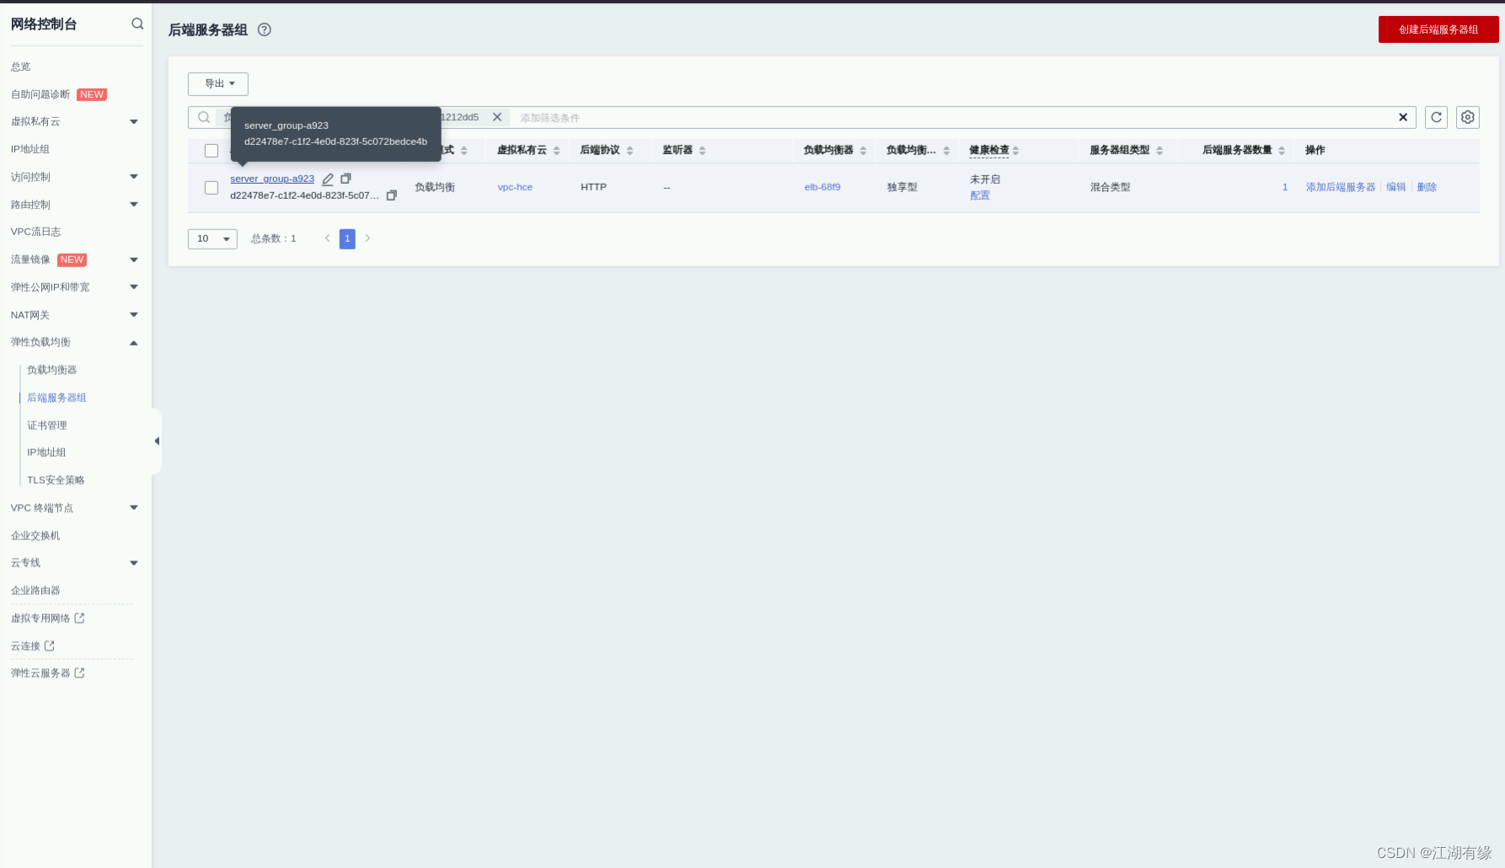The image size is (1505, 868).
Task: Sort by 后端协议 column
Action: [x=630, y=151]
